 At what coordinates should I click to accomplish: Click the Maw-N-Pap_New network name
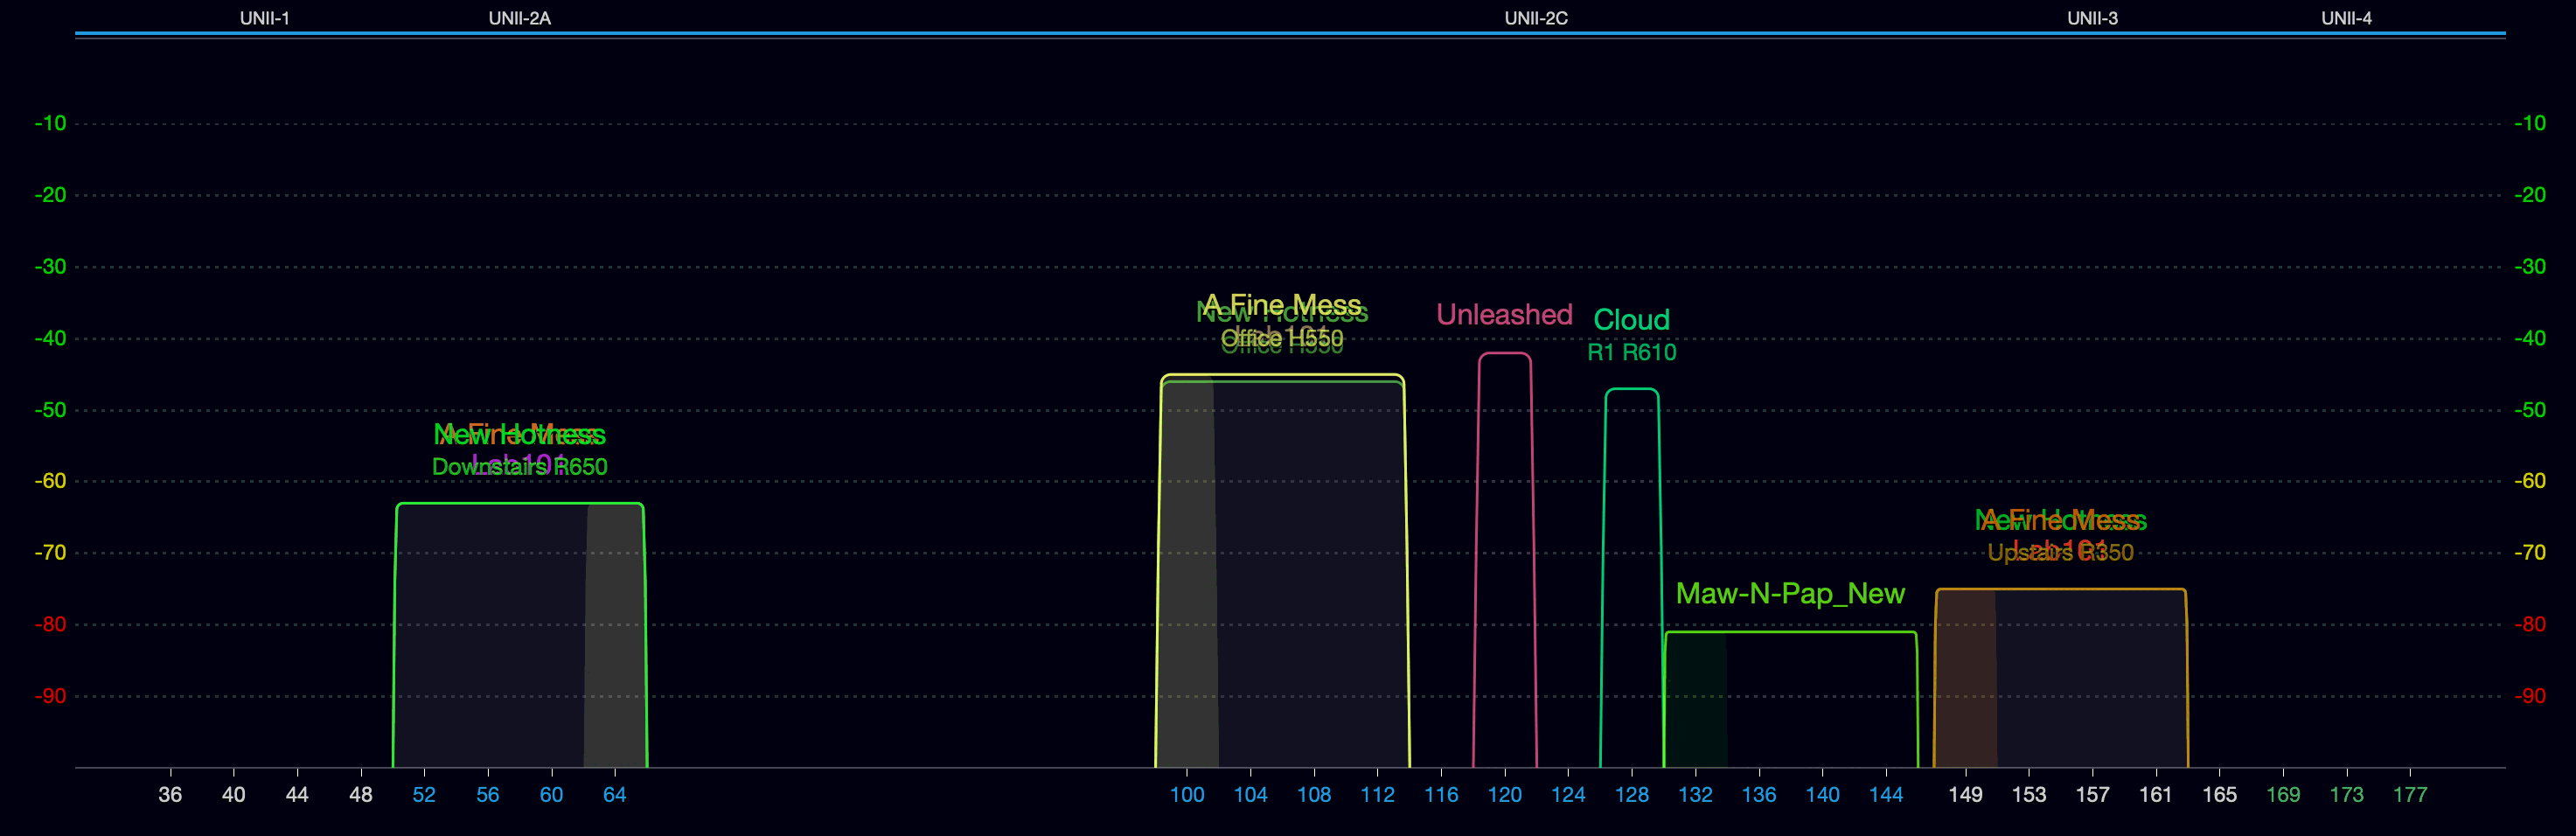[x=1790, y=594]
